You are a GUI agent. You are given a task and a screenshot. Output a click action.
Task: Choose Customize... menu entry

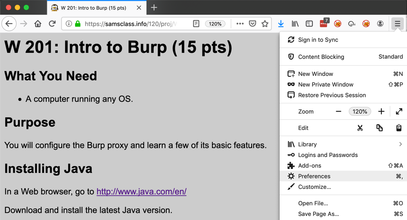point(343,187)
